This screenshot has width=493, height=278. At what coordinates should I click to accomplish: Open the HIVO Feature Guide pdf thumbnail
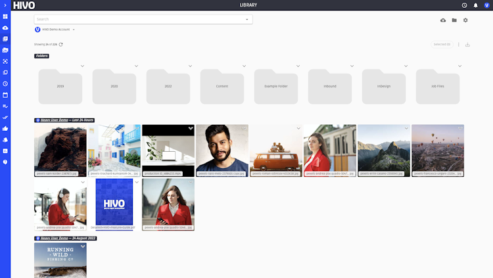click(114, 205)
